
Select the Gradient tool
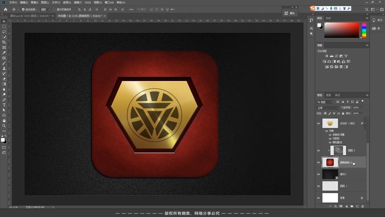click(x=4, y=84)
